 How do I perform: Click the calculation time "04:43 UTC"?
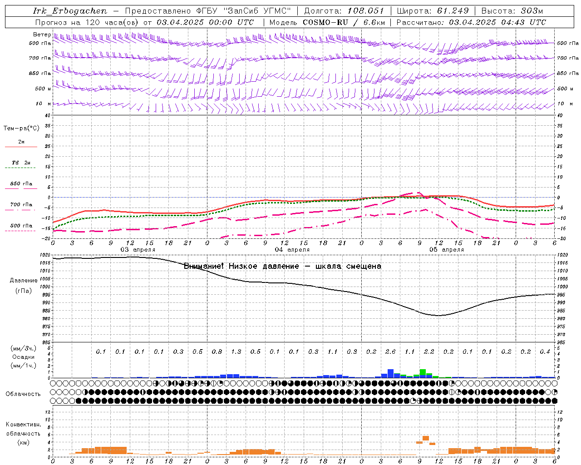coord(523,22)
